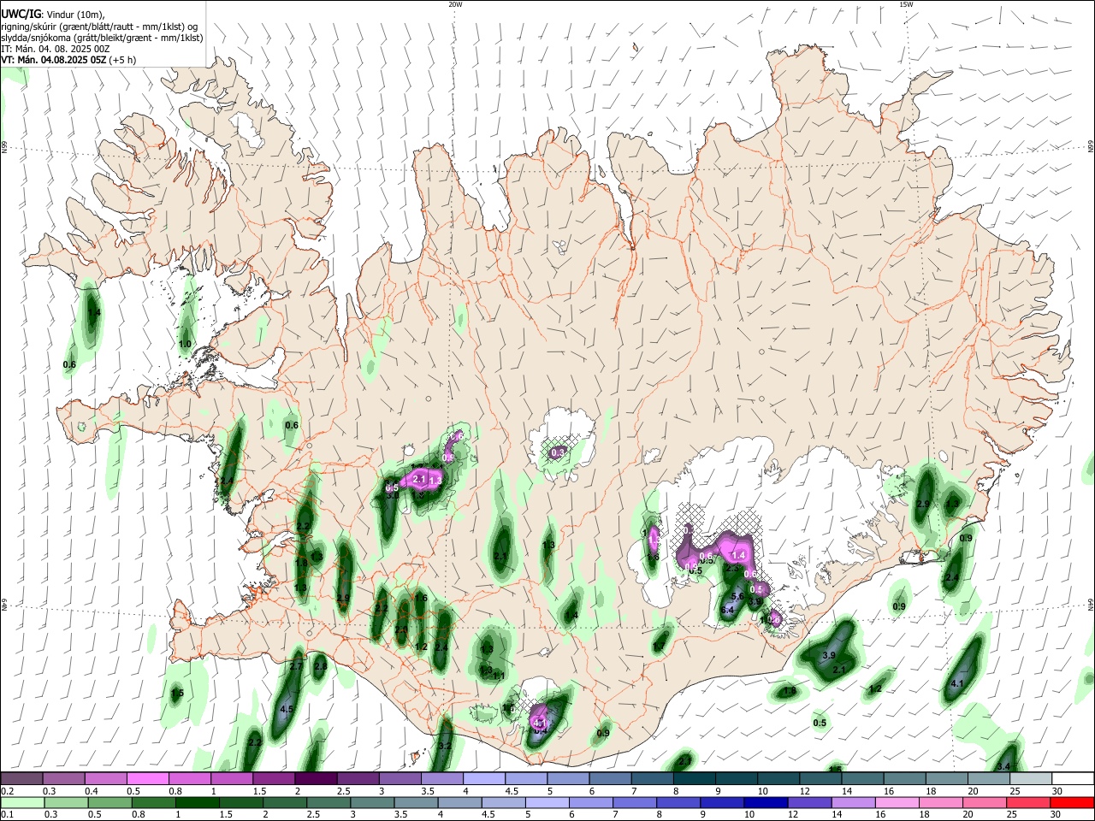This screenshot has width=1095, height=821.
Task: Click the "25" label in lower rain legend
Action: 1012,815
